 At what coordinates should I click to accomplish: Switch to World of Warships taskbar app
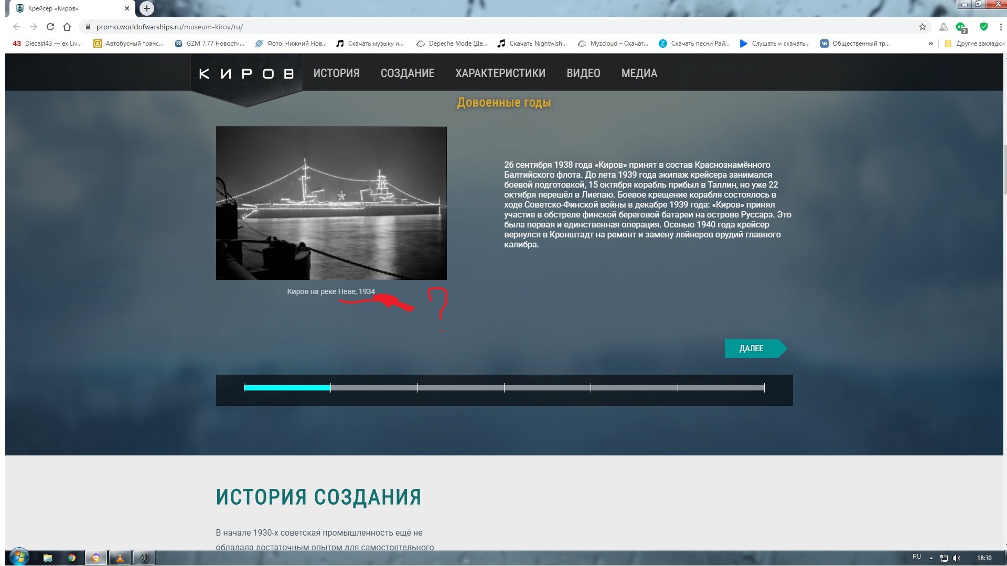(144, 558)
